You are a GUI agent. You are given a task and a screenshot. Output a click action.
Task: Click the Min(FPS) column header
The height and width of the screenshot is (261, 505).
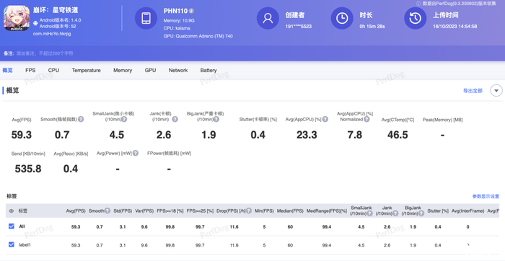(x=264, y=211)
